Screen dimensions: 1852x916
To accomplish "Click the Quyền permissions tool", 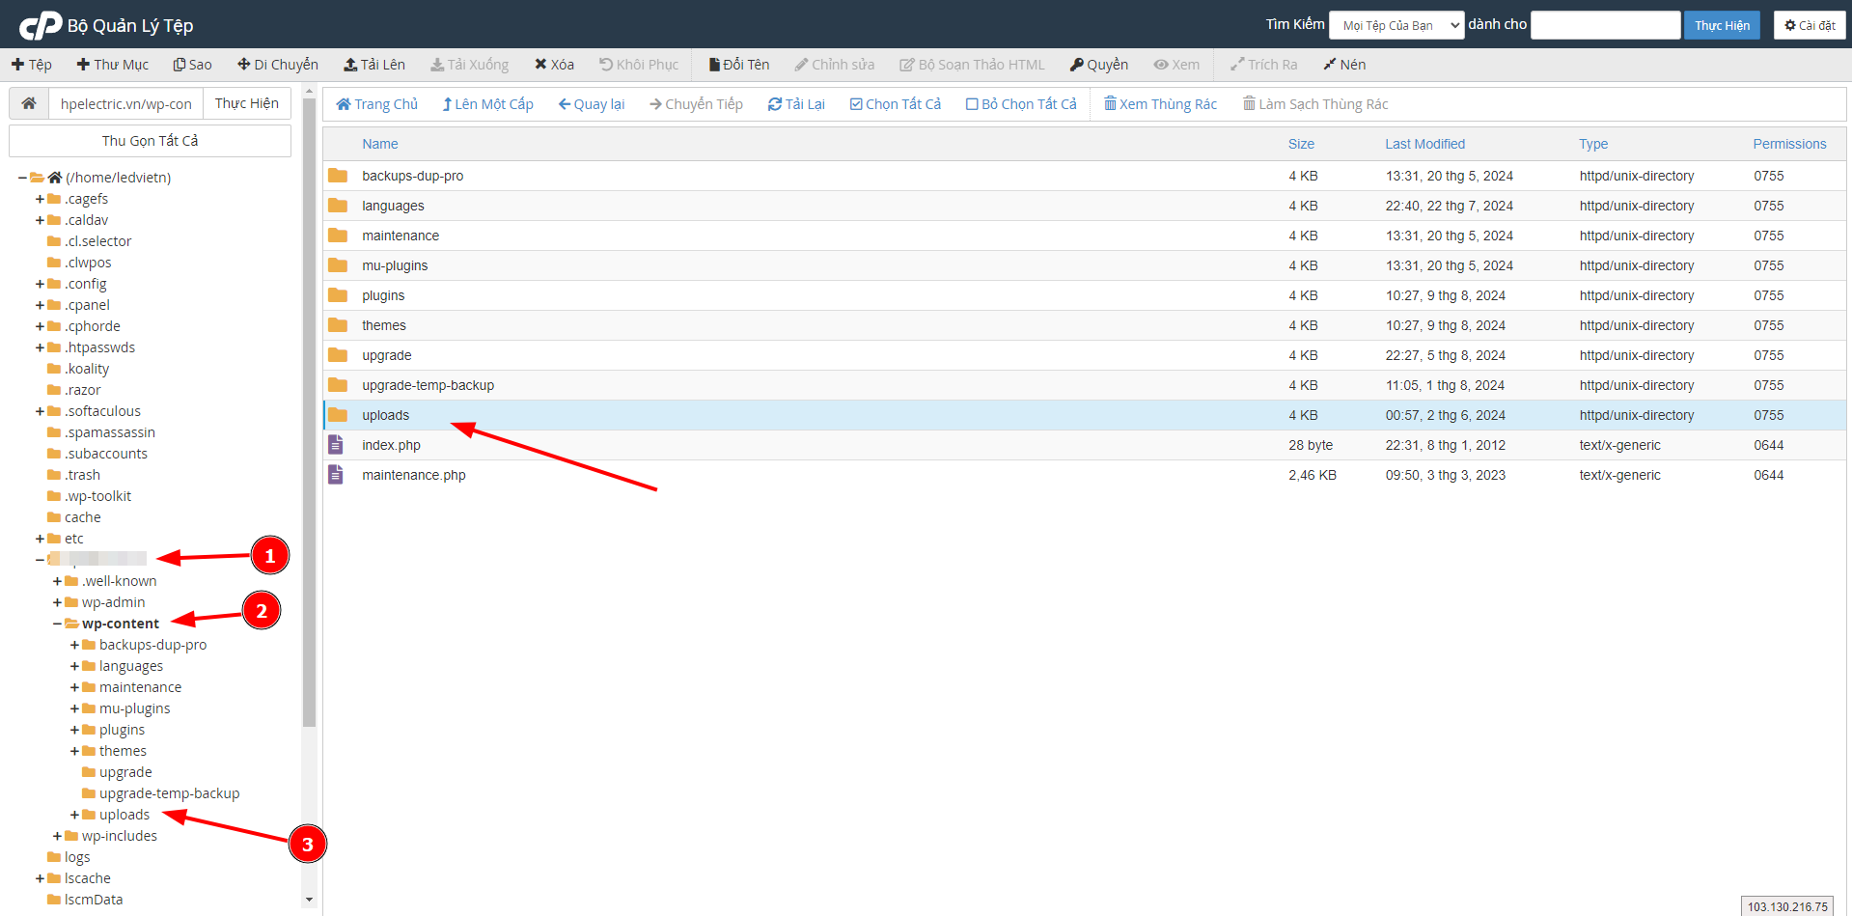I will pos(1099,65).
